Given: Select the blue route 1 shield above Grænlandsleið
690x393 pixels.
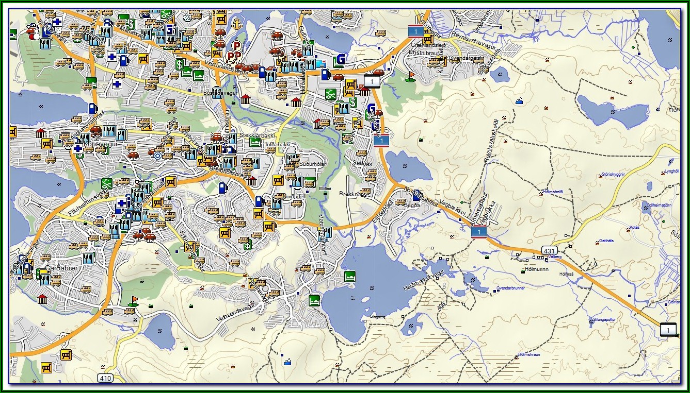Looking at the screenshot, I should pyautogui.click(x=415, y=31).
